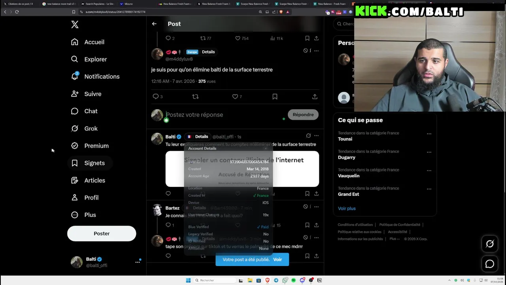The height and width of the screenshot is (285, 506).
Task: Share Balti's reply
Action: [x=316, y=194]
